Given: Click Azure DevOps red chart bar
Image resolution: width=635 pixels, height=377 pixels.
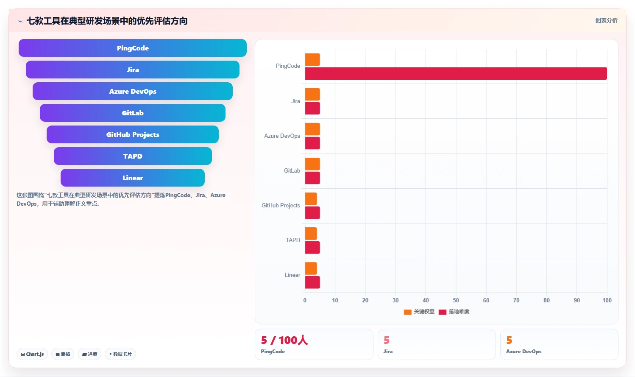Looking at the screenshot, I should [312, 143].
